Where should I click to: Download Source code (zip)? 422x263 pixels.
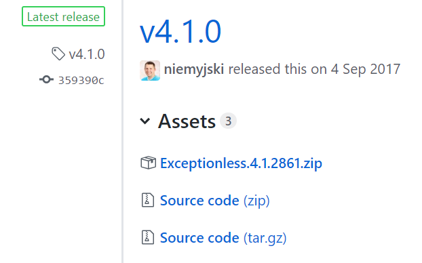[x=215, y=201]
